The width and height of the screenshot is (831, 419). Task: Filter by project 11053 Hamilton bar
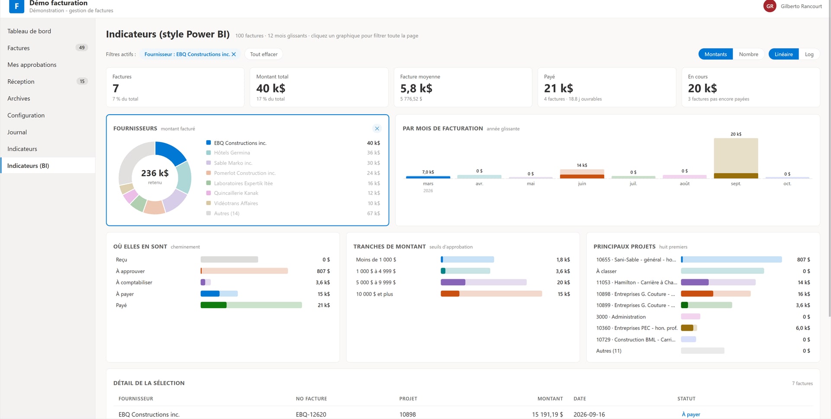click(x=718, y=282)
